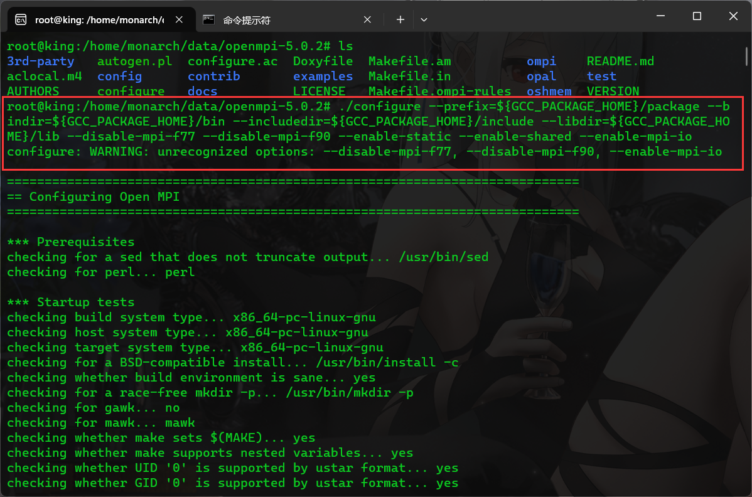Click the ./configure command text
Image resolution: width=752 pixels, height=497 pixels.
pyautogui.click(x=379, y=107)
